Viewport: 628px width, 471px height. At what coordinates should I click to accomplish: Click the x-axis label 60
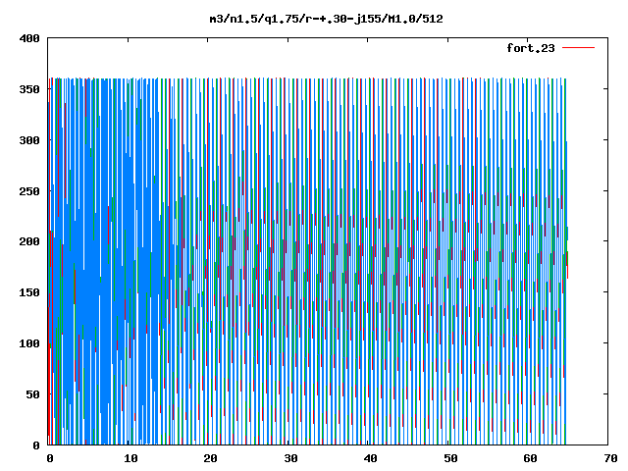531,458
